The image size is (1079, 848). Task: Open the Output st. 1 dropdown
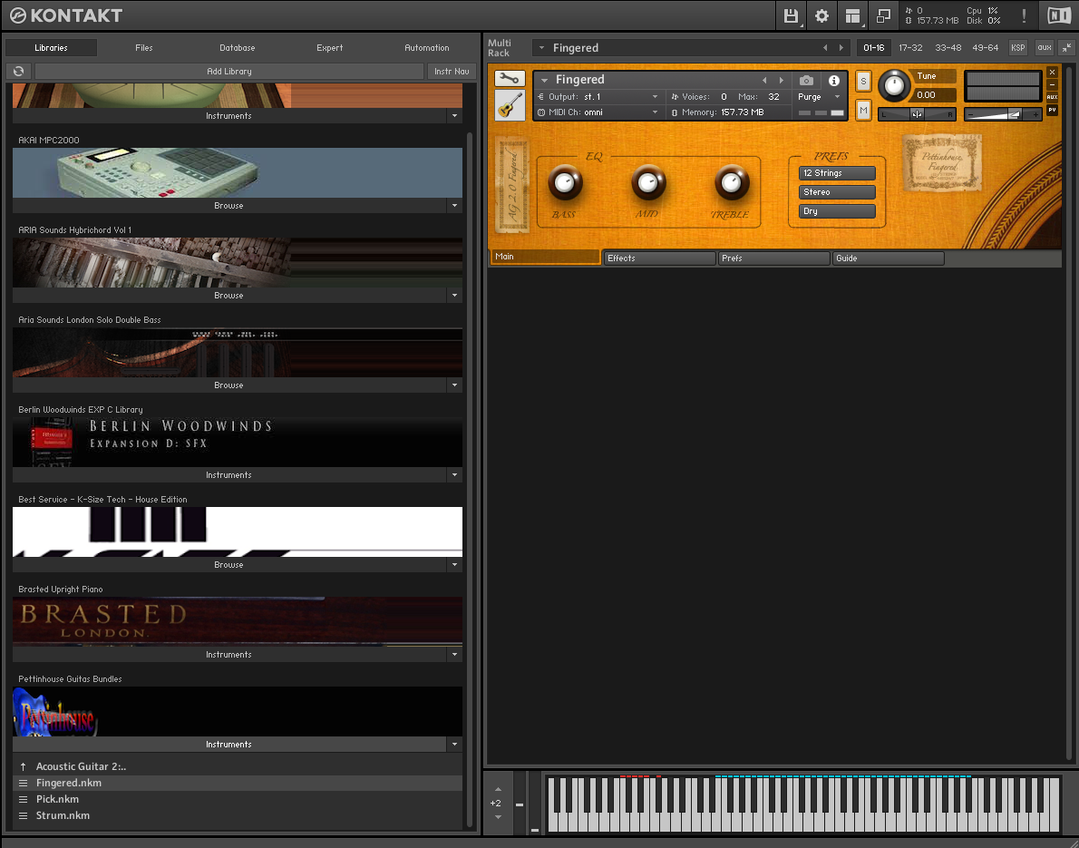(598, 97)
